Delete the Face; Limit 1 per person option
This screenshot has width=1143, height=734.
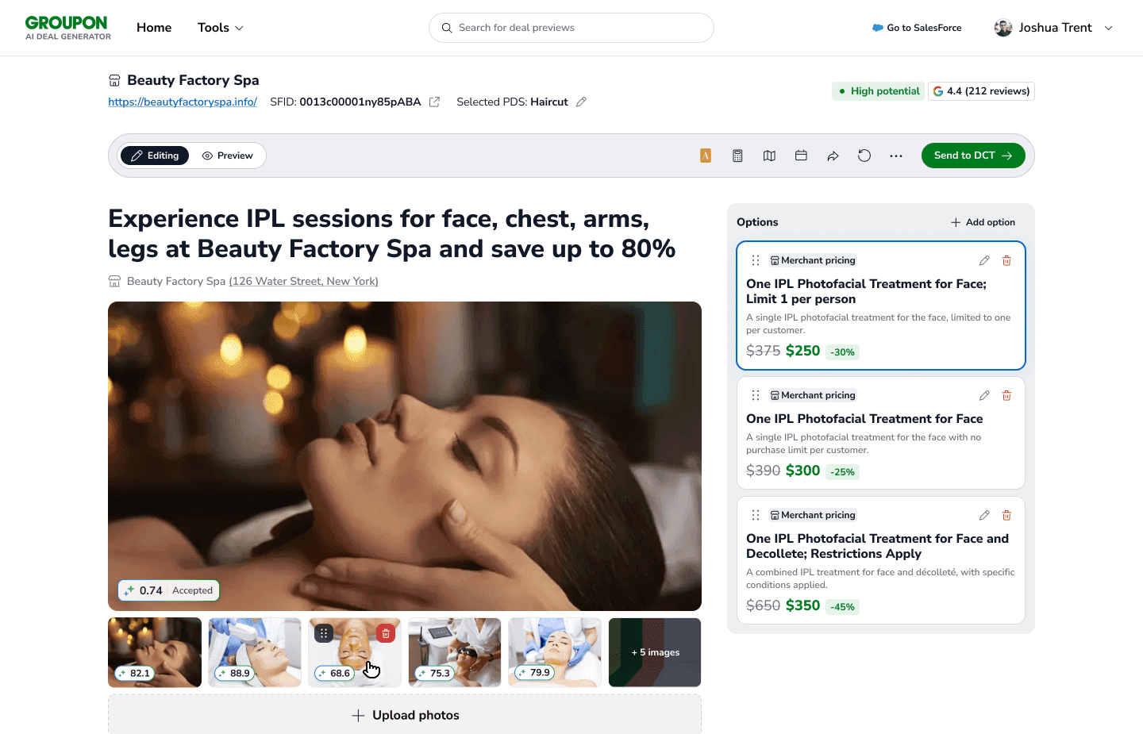pyautogui.click(x=1006, y=260)
